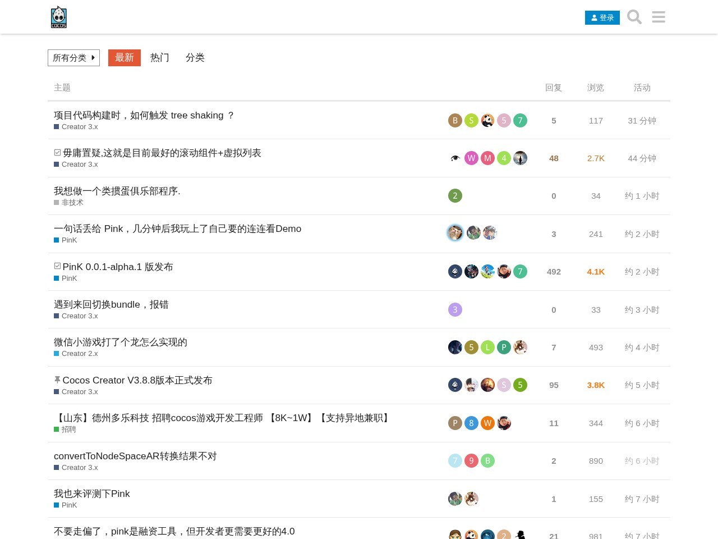Click the pin icon on Cocos Creator V3.8.8 topic
Viewport: 718px width, 539px height.
pyautogui.click(x=57, y=380)
